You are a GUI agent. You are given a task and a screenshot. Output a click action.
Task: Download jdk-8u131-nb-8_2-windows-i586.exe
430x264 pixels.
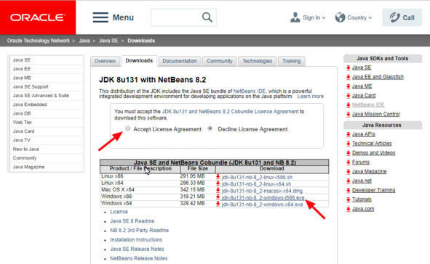[x=263, y=197]
